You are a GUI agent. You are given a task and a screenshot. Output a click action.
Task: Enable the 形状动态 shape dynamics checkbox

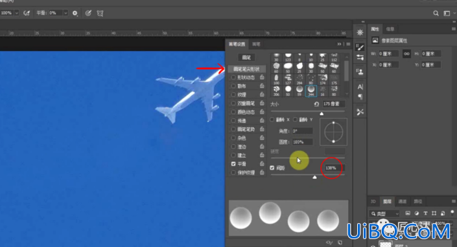[x=233, y=78]
